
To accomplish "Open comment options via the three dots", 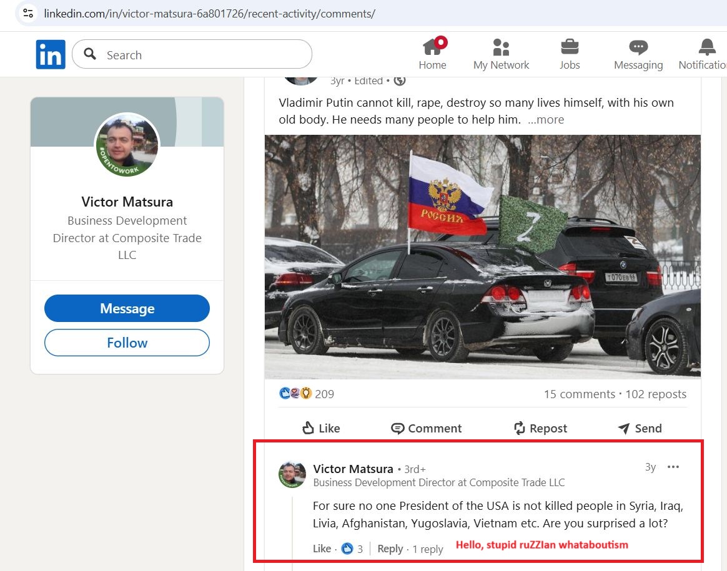I will (x=673, y=467).
